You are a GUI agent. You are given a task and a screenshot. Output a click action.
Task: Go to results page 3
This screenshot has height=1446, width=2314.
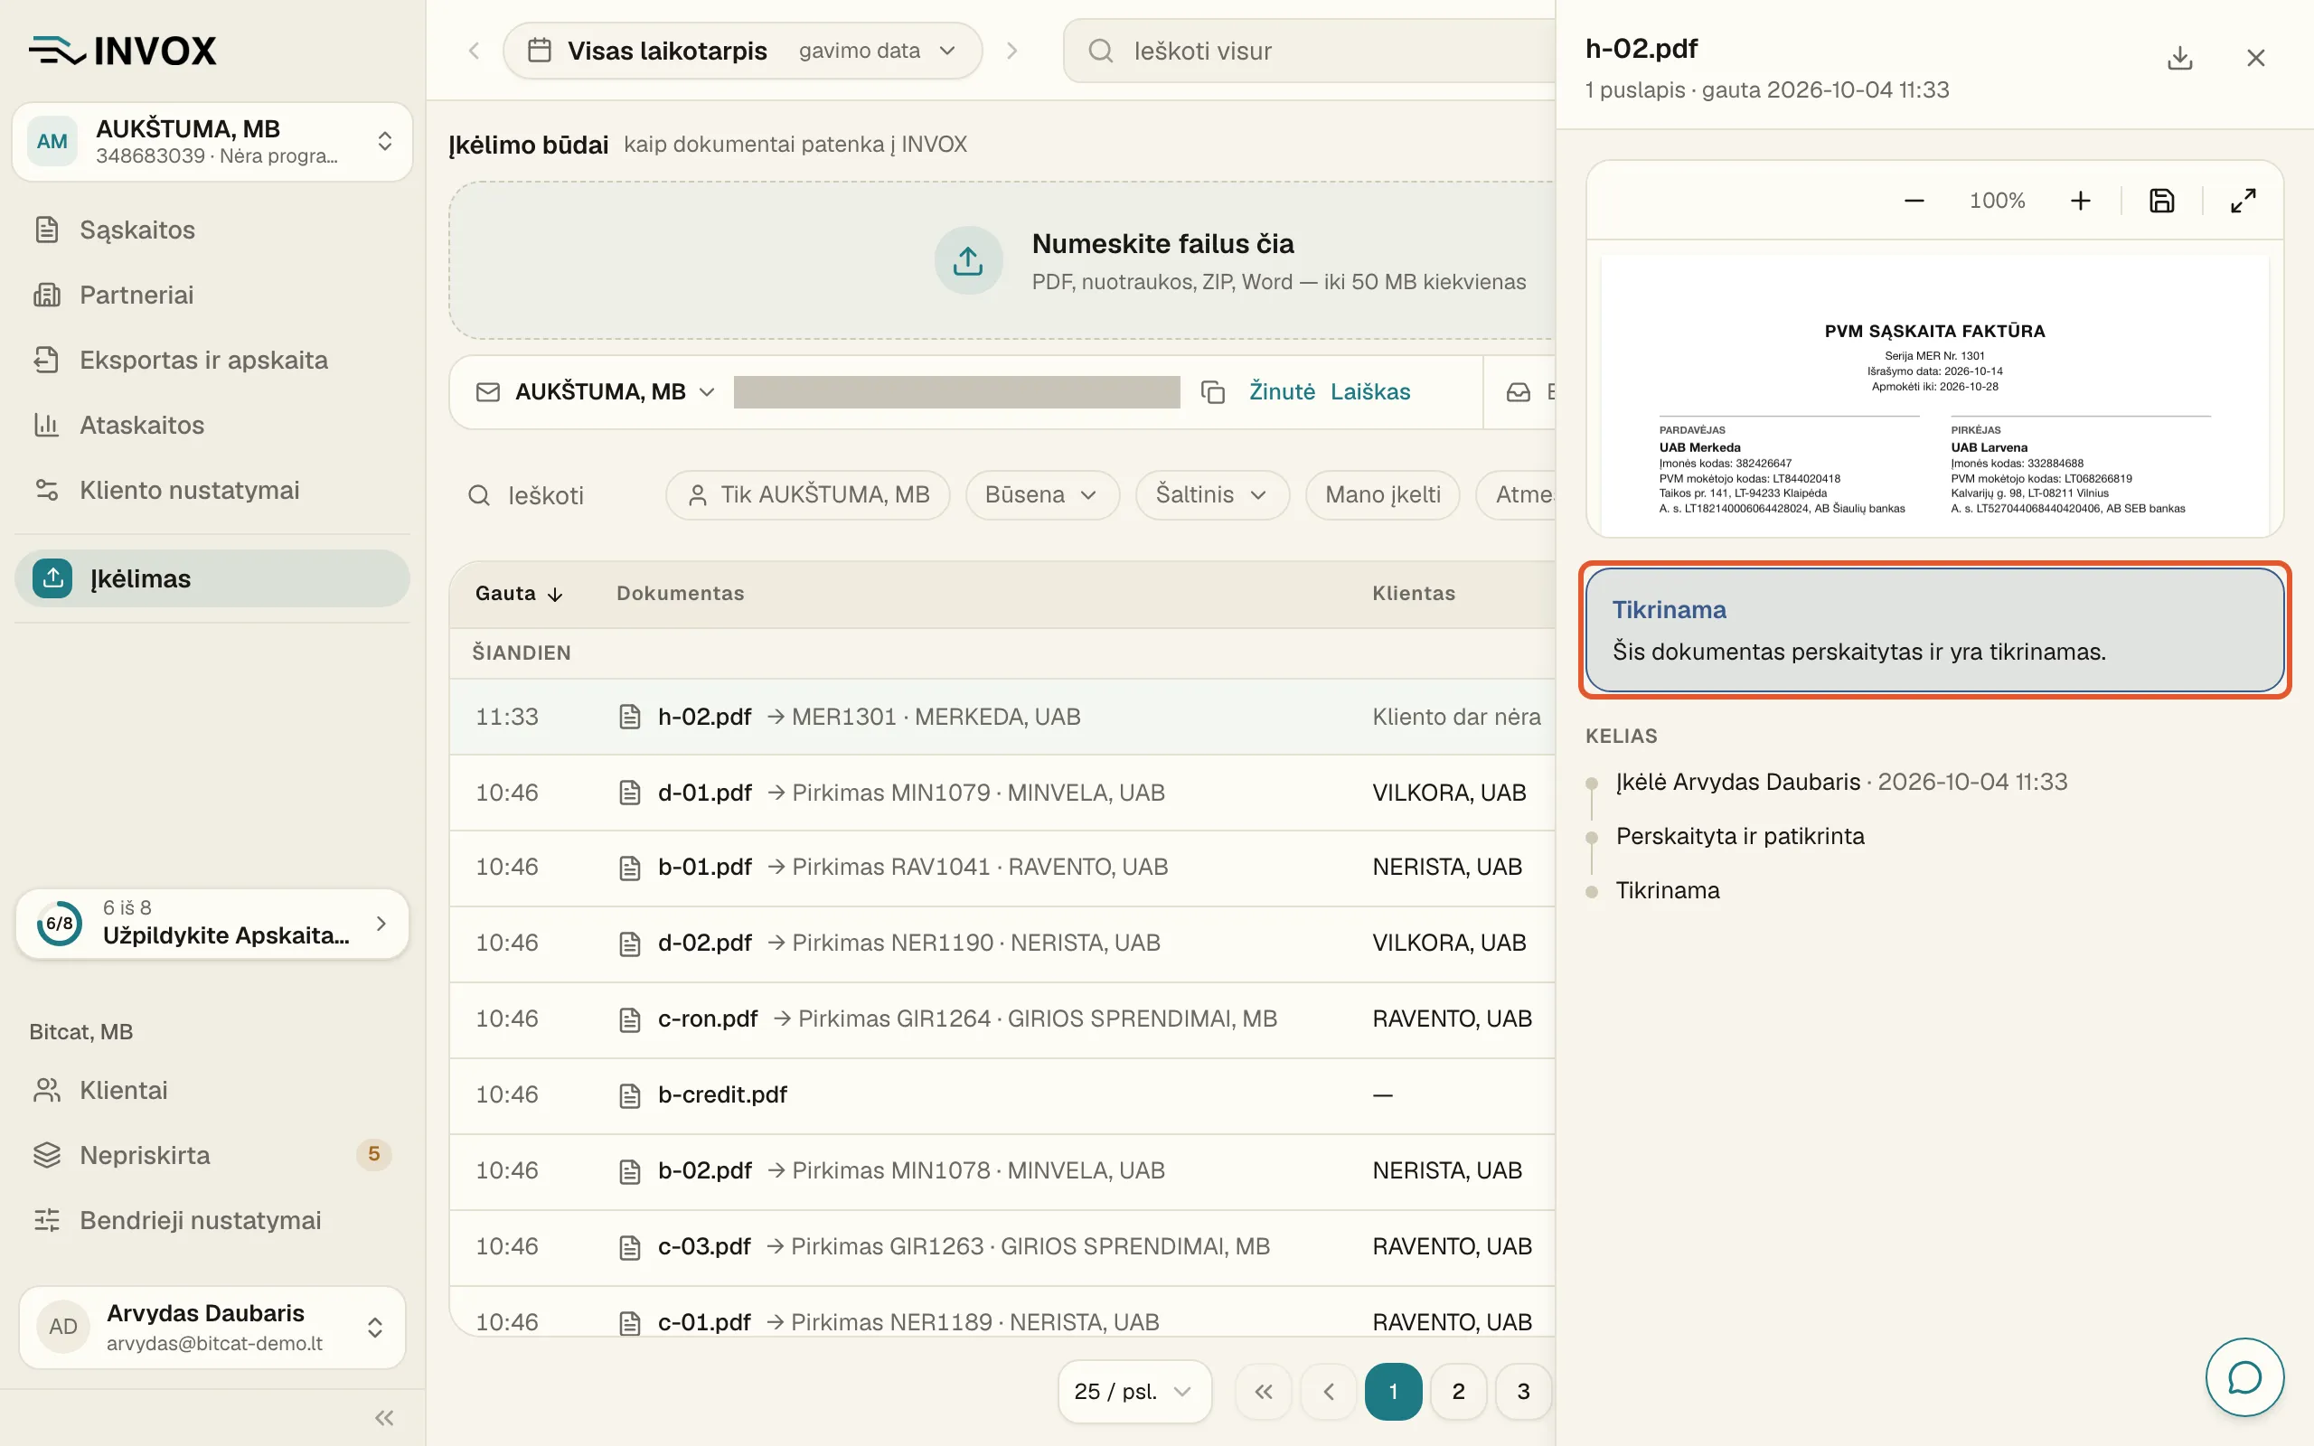[1522, 1392]
